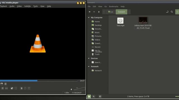This screenshot has width=179, height=100.
Task: Open Documents in the sidebar
Action: 97,29
